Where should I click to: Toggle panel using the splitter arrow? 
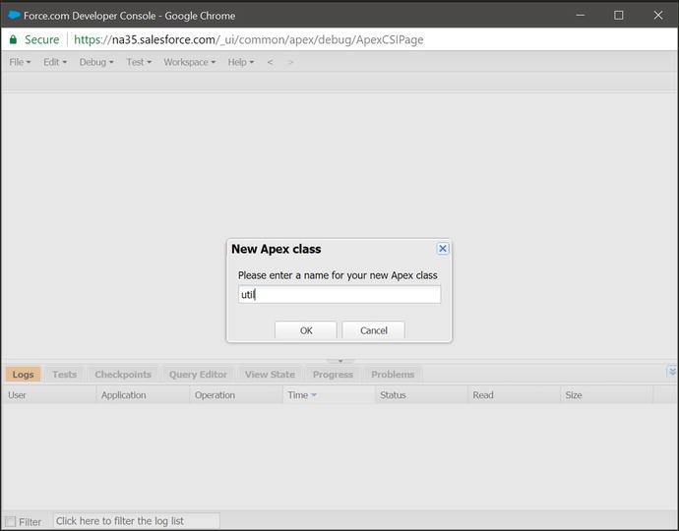pos(340,361)
